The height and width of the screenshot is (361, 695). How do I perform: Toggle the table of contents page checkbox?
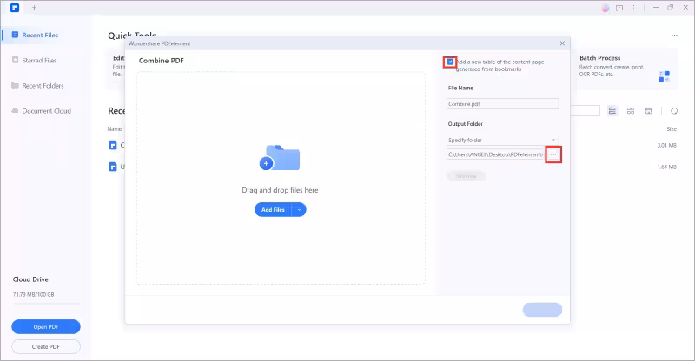pyautogui.click(x=450, y=62)
